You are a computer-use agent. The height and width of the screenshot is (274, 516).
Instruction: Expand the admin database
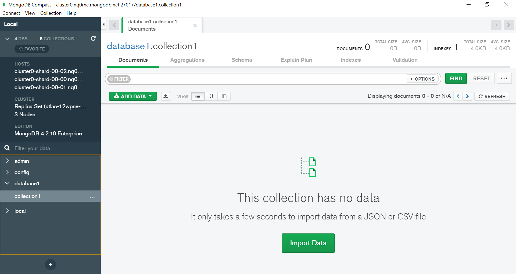point(8,161)
